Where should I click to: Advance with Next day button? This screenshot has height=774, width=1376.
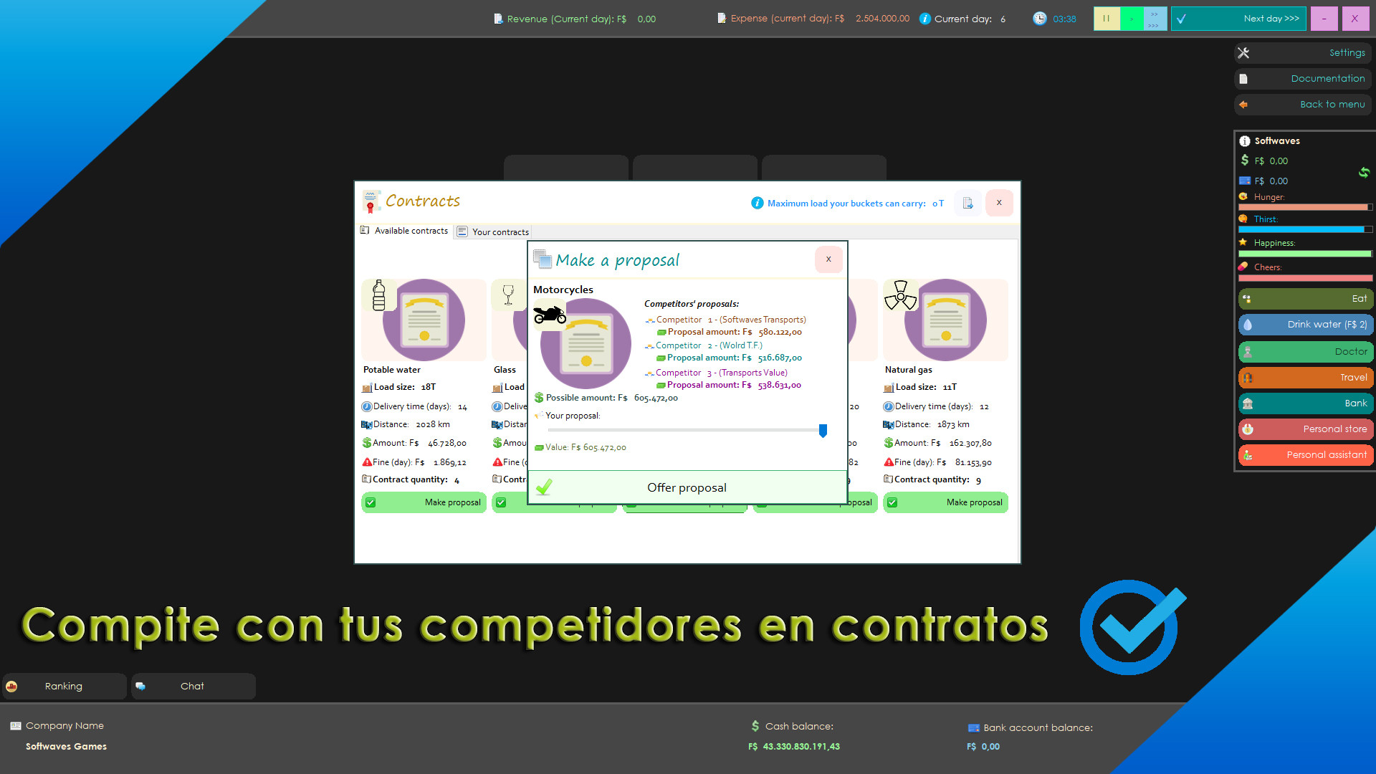click(x=1238, y=19)
